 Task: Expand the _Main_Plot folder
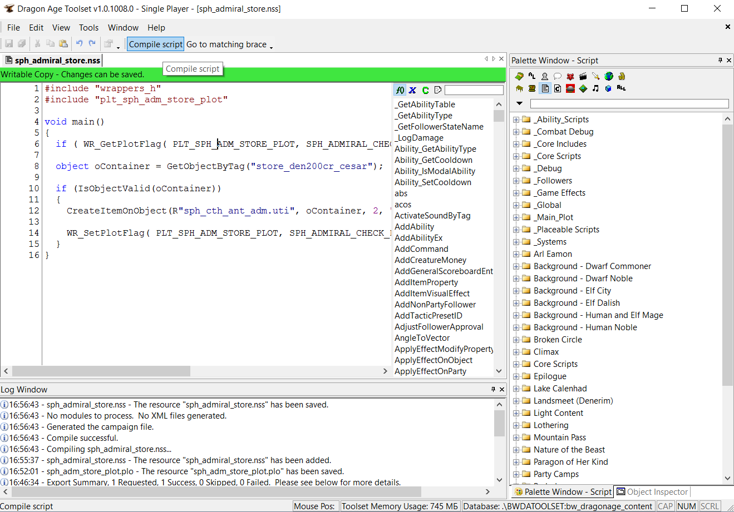pyautogui.click(x=516, y=217)
